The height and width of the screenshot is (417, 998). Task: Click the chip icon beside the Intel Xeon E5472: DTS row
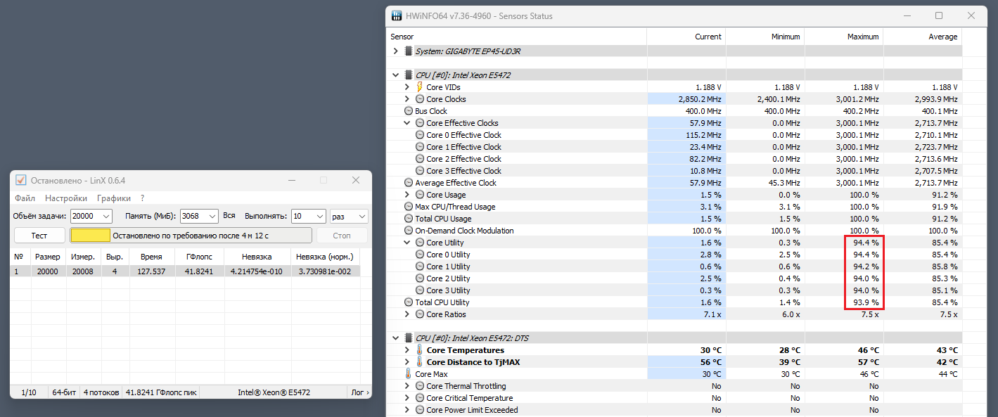click(408, 338)
